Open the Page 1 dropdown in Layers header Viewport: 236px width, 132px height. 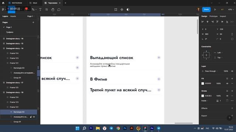tap(31, 16)
